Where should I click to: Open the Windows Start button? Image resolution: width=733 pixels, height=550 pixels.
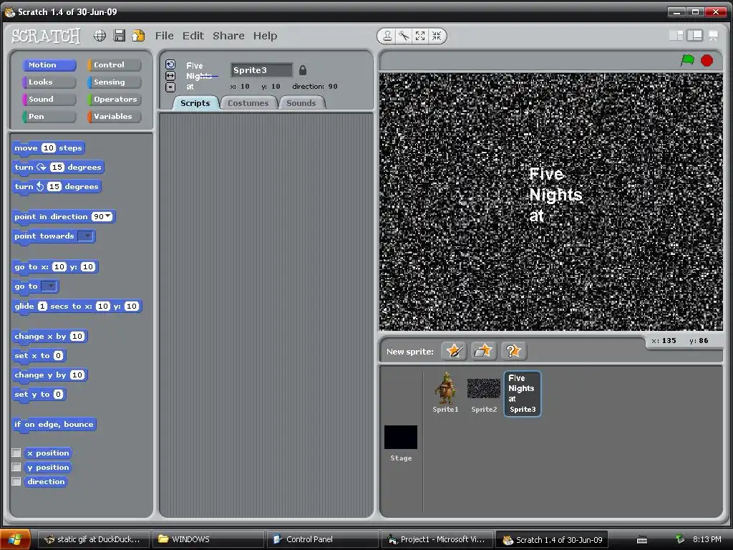15,539
